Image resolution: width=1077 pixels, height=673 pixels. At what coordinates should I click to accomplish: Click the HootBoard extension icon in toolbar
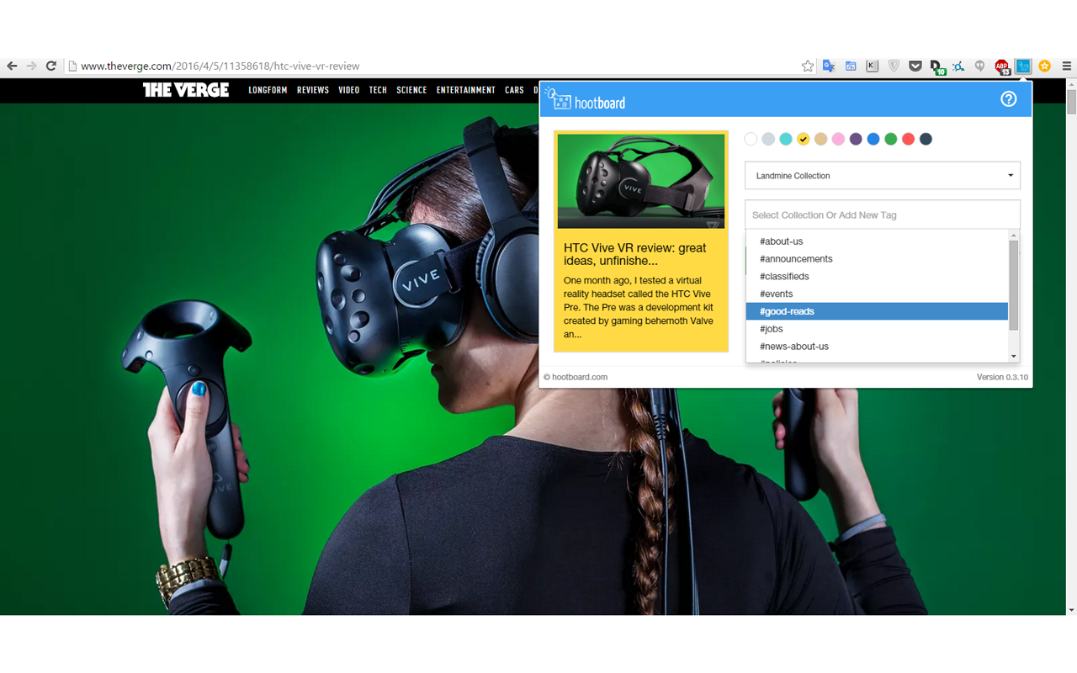(x=1023, y=66)
